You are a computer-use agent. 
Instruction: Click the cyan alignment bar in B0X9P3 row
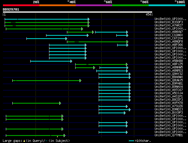[x=112, y=113]
